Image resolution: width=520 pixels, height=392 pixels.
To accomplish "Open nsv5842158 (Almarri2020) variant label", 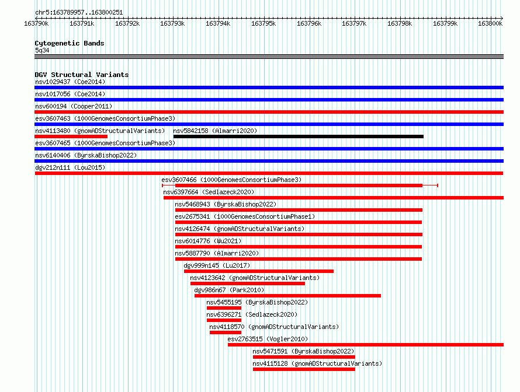I will click(x=215, y=131).
